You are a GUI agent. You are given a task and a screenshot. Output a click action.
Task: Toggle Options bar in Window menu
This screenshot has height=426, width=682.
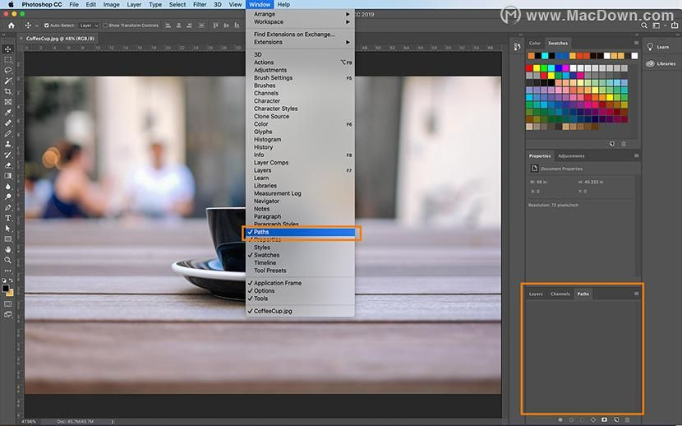click(300, 290)
